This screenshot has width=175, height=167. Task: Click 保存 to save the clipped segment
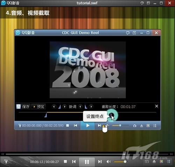tap(23, 106)
